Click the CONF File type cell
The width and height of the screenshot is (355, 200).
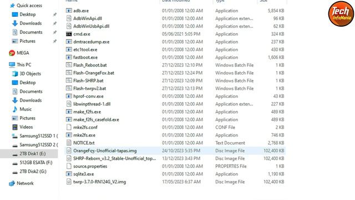225,127
